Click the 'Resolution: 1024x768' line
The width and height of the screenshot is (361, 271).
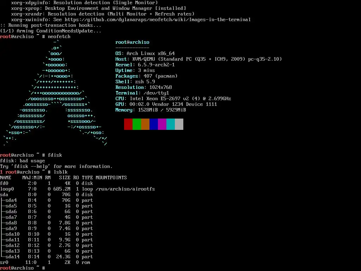(144, 88)
